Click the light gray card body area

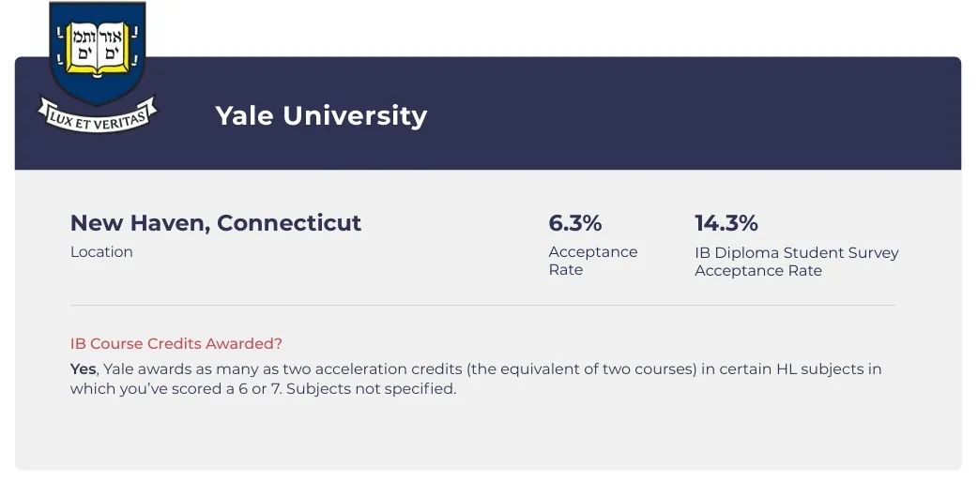[x=488, y=320]
